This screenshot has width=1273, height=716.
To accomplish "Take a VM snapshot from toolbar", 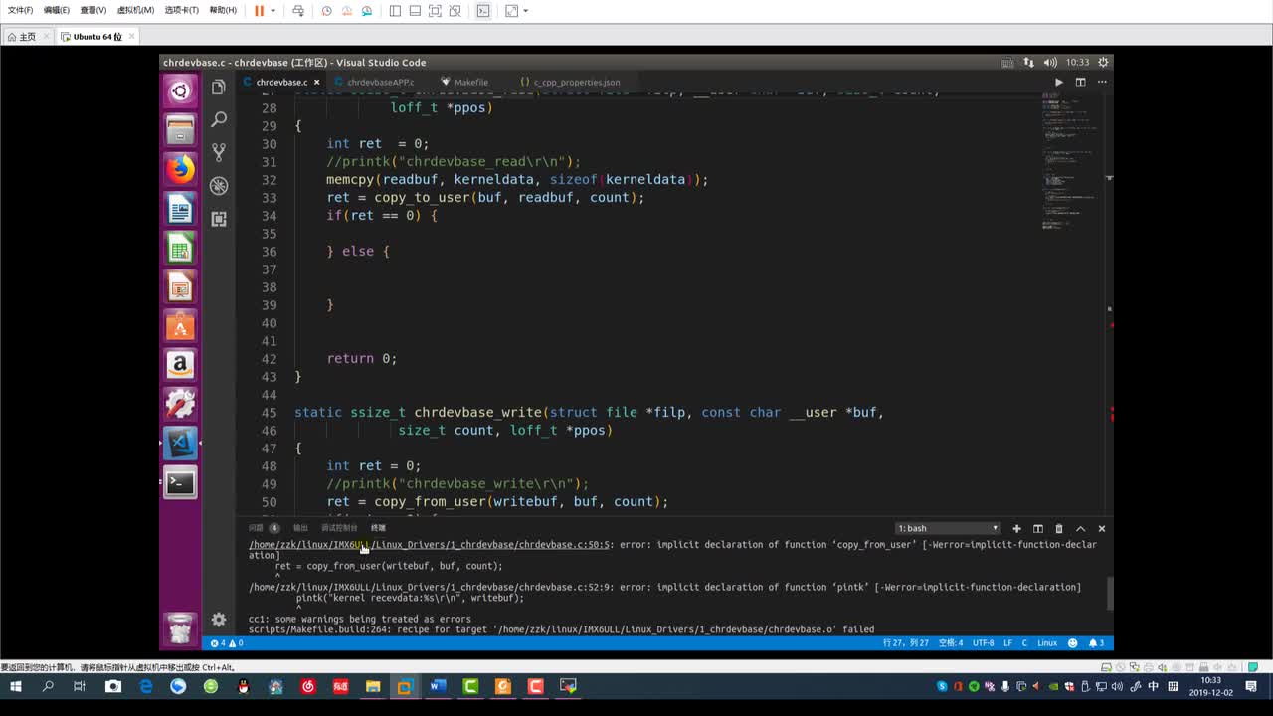I will [327, 11].
